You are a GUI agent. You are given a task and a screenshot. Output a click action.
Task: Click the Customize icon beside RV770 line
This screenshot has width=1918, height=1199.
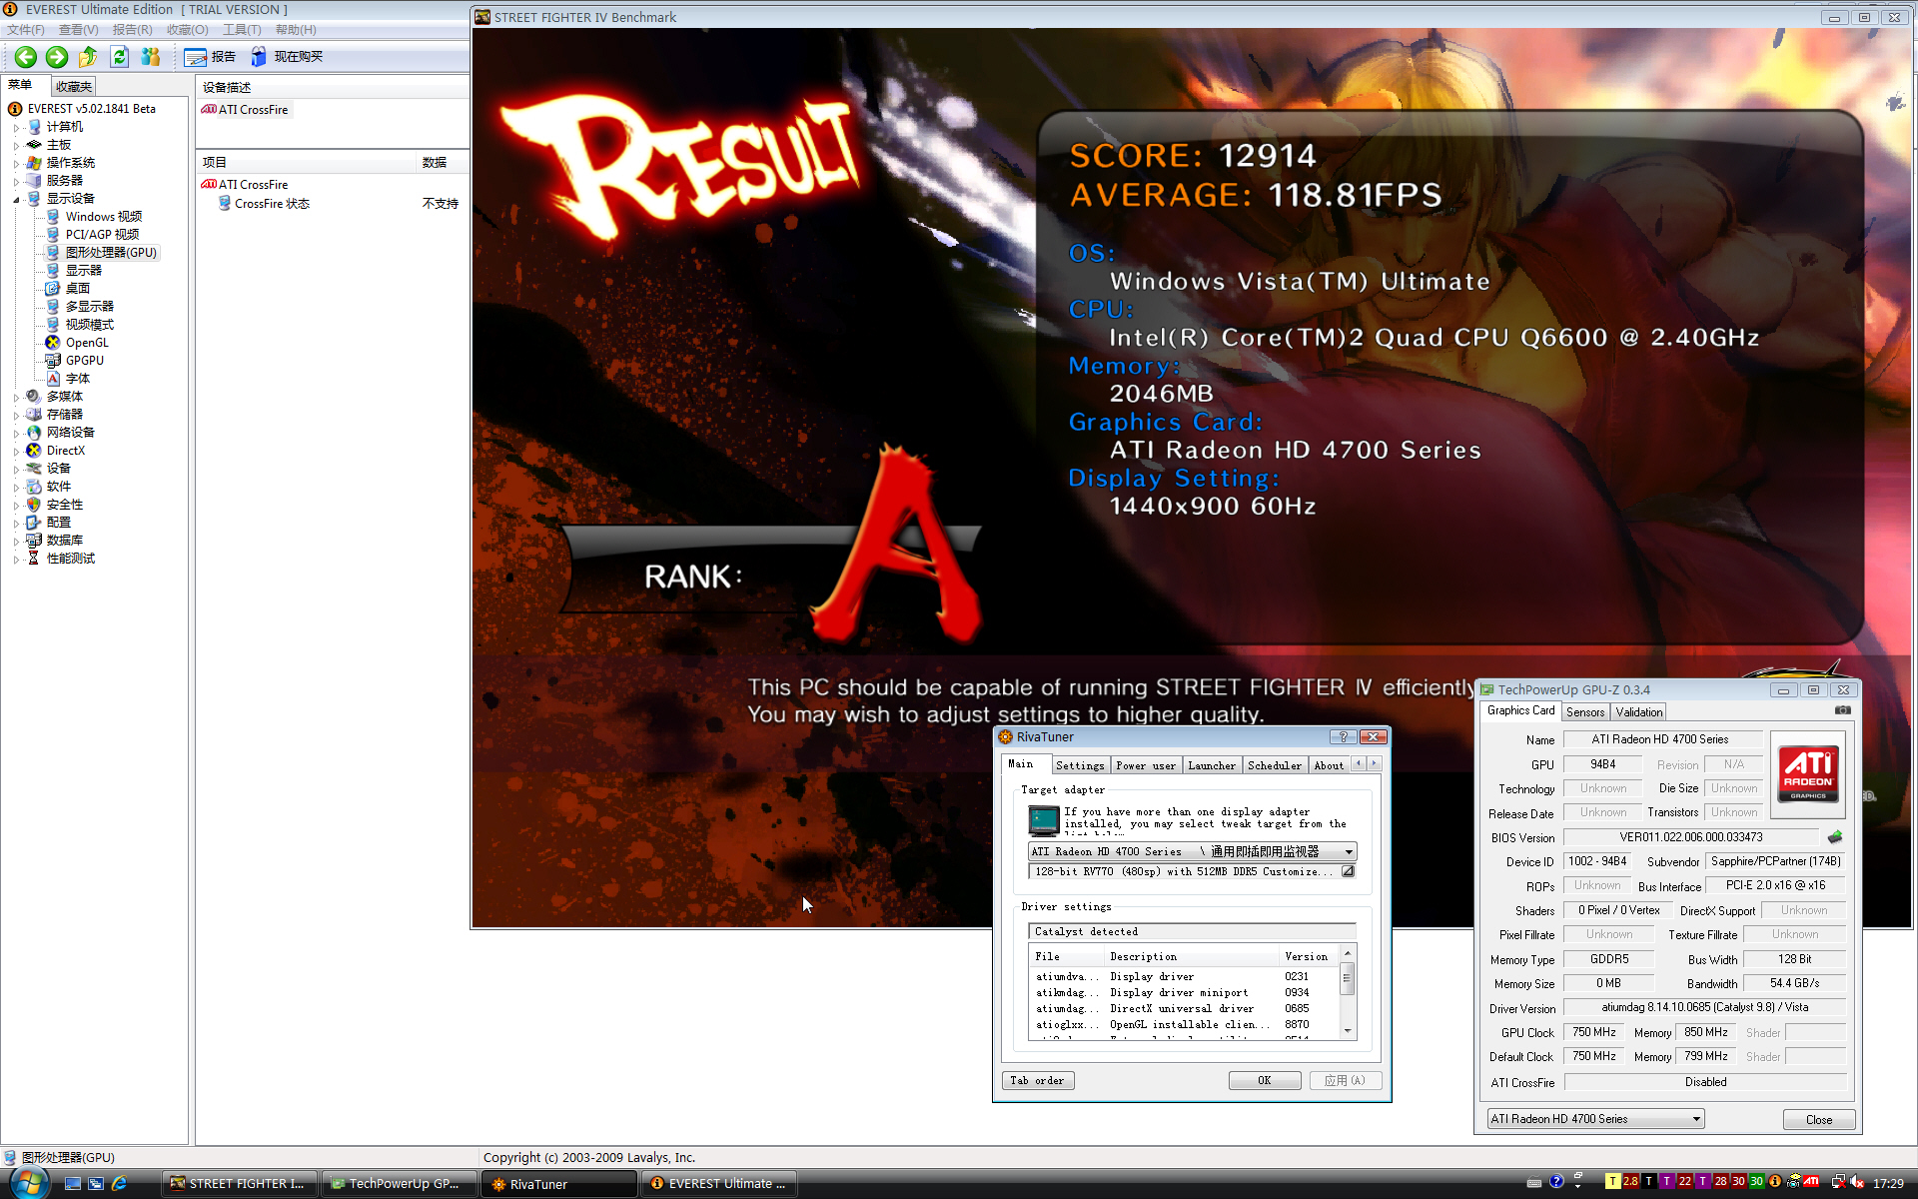[1348, 871]
